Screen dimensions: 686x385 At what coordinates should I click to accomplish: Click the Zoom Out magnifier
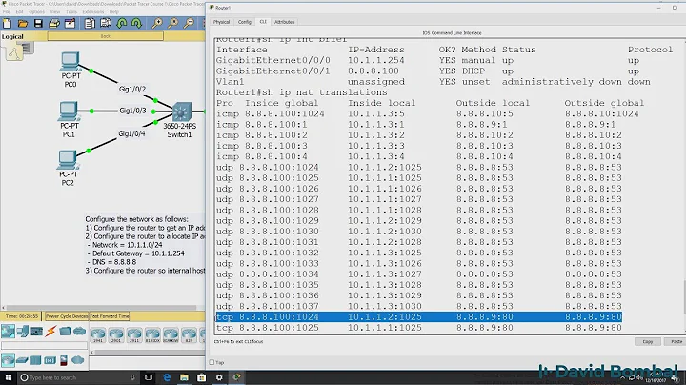pos(189,23)
